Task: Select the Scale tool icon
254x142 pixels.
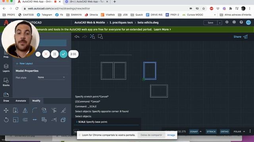Action: (15, 120)
